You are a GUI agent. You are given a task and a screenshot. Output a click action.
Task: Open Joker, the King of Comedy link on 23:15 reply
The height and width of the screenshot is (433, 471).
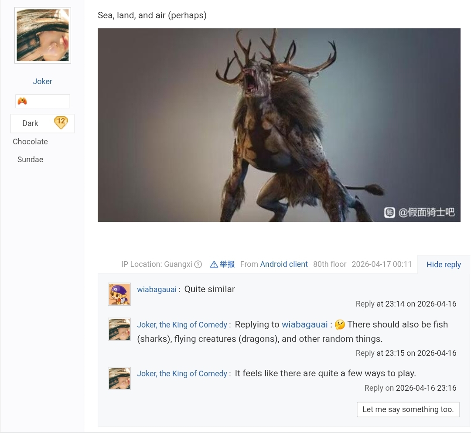click(x=182, y=324)
